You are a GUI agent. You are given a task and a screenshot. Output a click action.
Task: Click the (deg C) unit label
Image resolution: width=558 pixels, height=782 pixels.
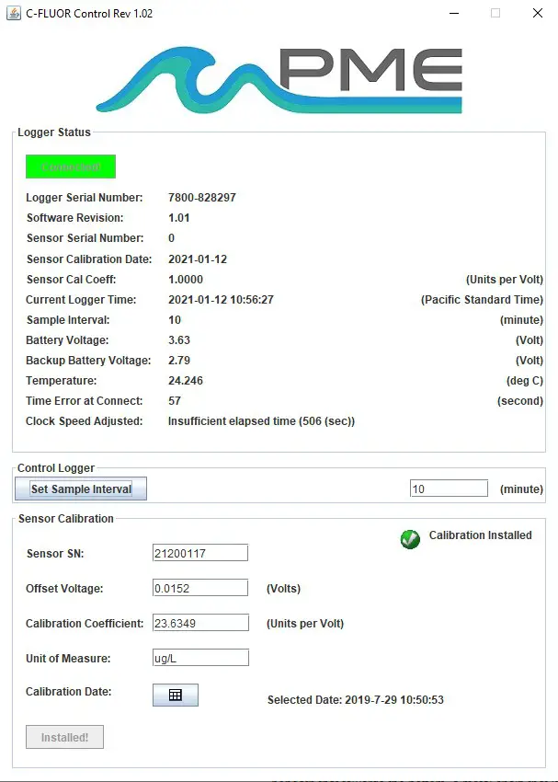point(525,381)
